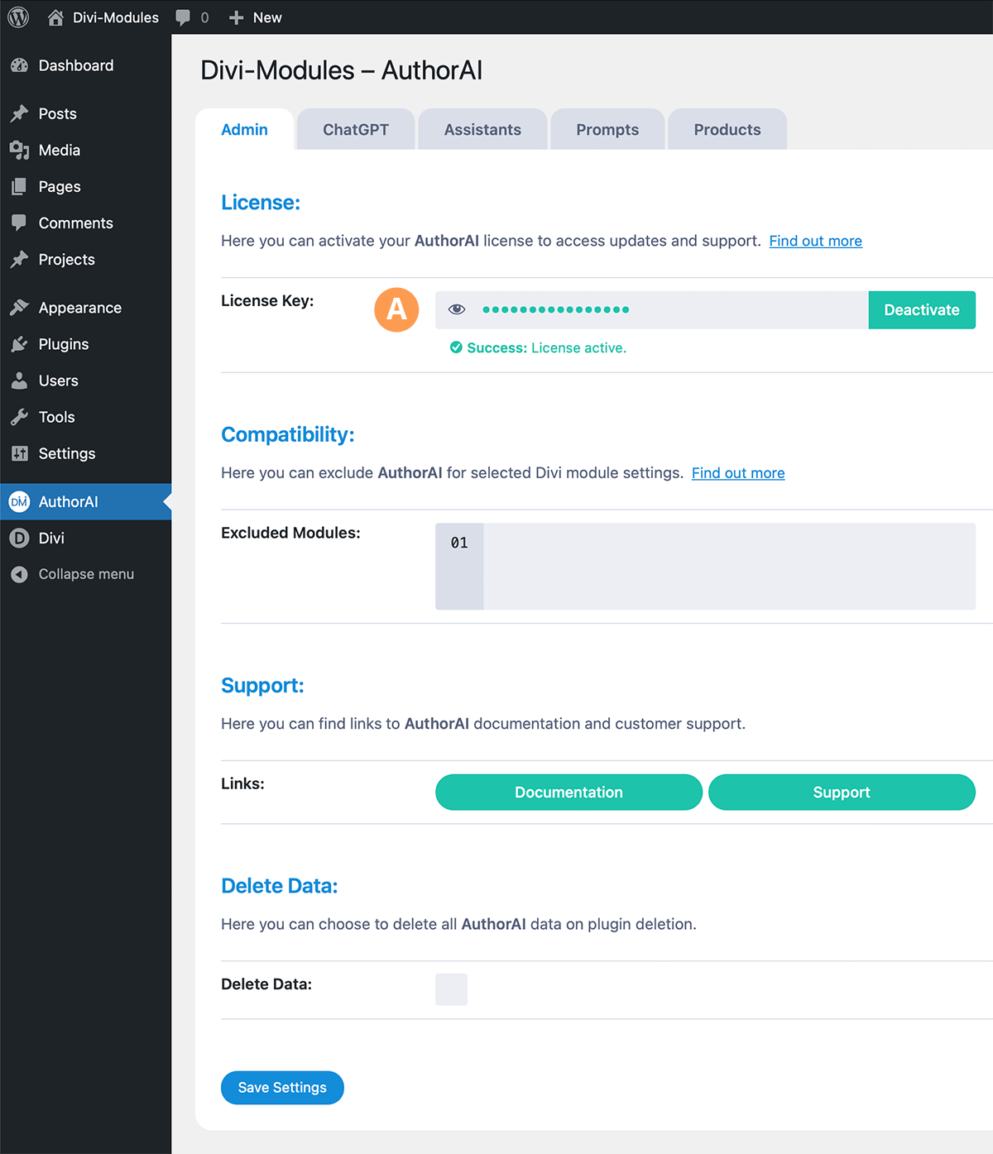Click the Plugins plug icon
The width and height of the screenshot is (993, 1154).
pyautogui.click(x=20, y=344)
